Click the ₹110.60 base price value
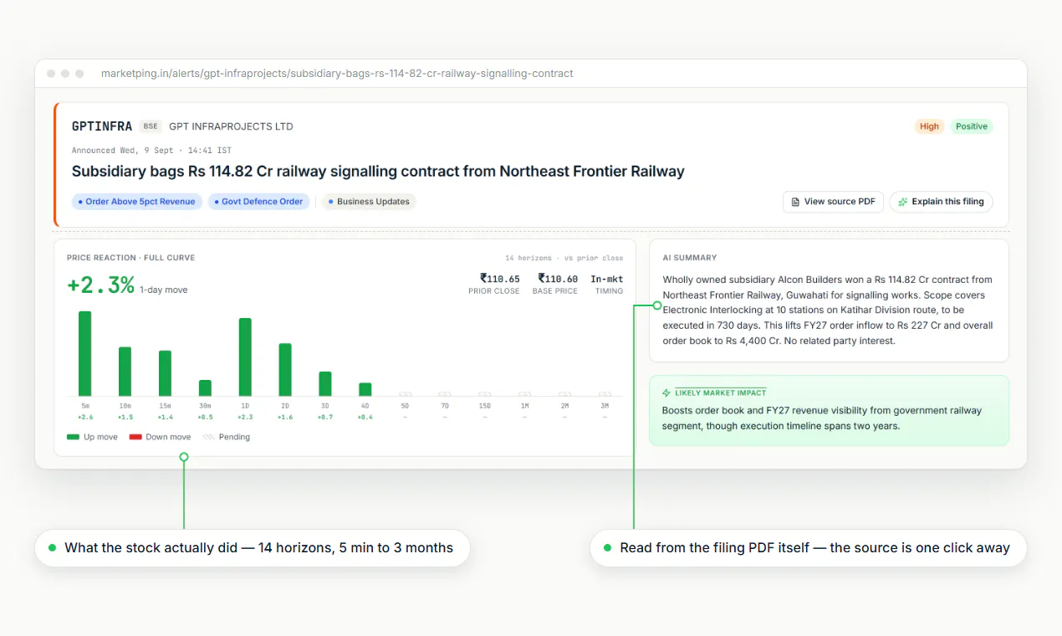 coord(558,279)
